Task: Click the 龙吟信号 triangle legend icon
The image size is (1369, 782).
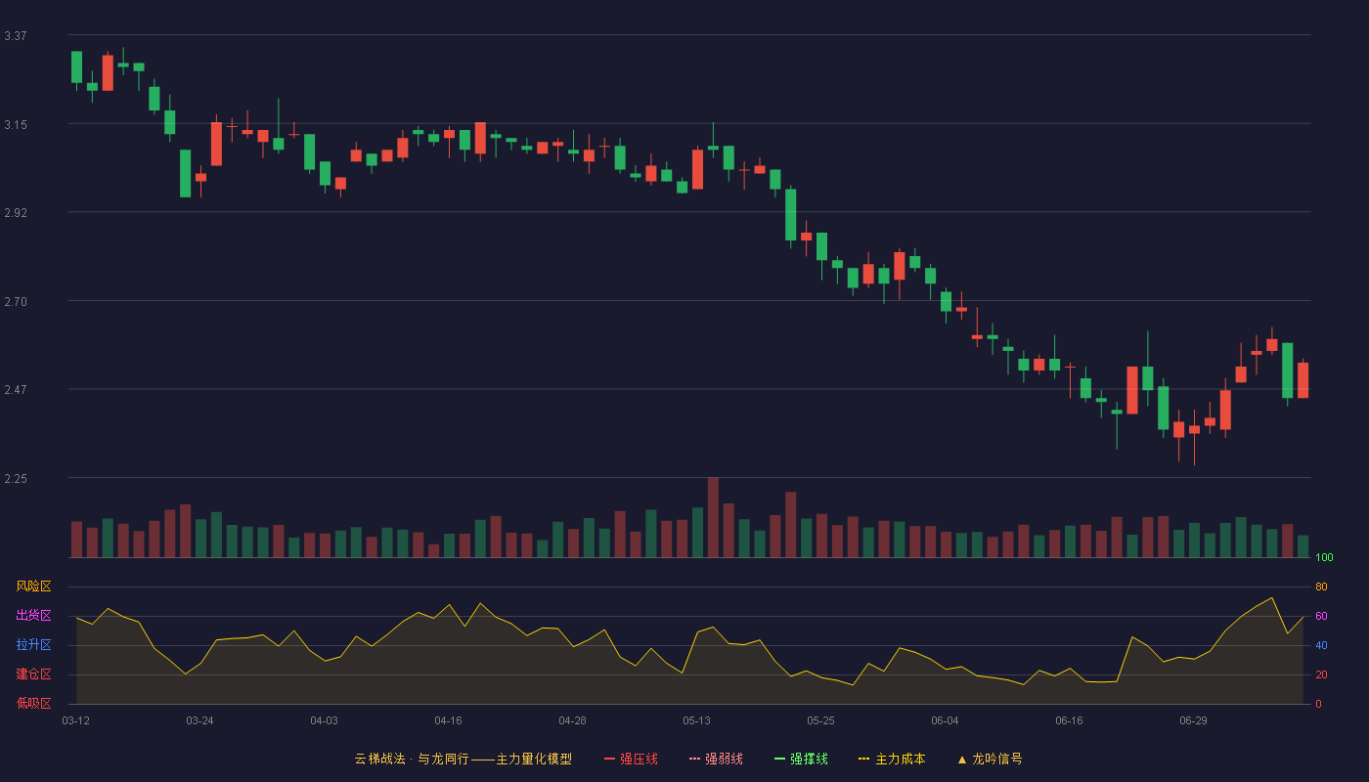Action: pyautogui.click(x=962, y=759)
